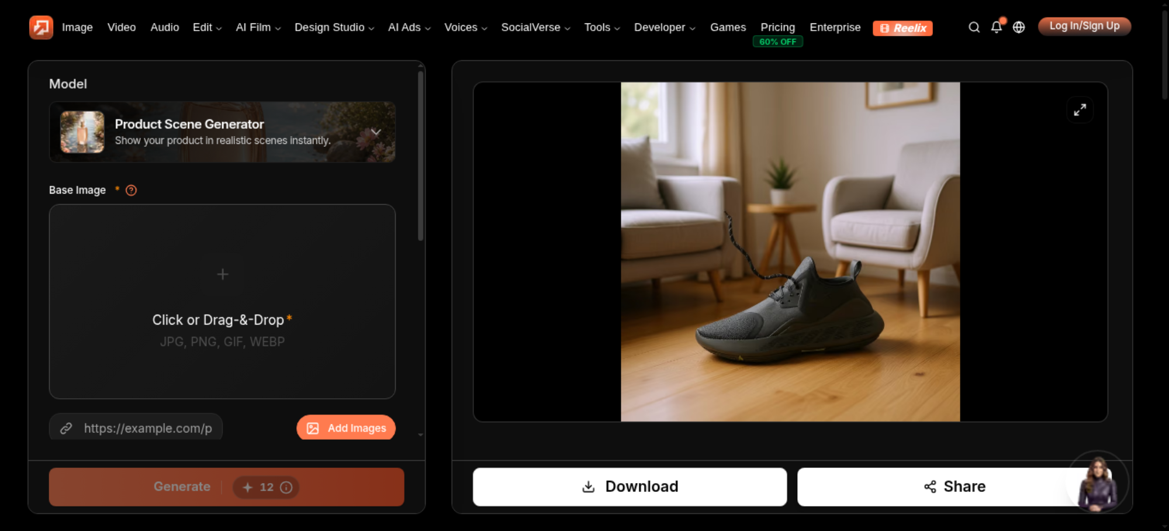Click Log In/Sign Up button
Image resolution: width=1169 pixels, height=531 pixels.
click(x=1084, y=26)
